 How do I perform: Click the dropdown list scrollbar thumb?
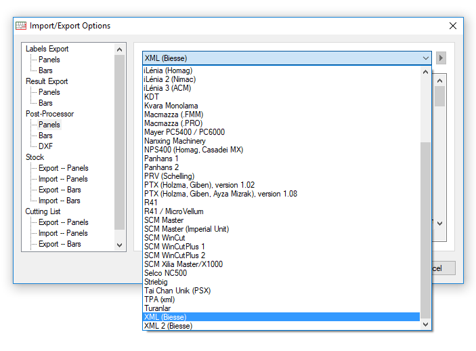[426, 230]
